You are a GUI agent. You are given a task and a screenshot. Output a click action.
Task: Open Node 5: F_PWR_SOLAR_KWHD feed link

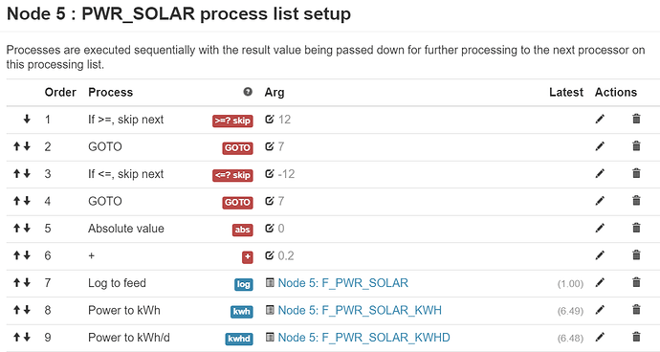(364, 338)
